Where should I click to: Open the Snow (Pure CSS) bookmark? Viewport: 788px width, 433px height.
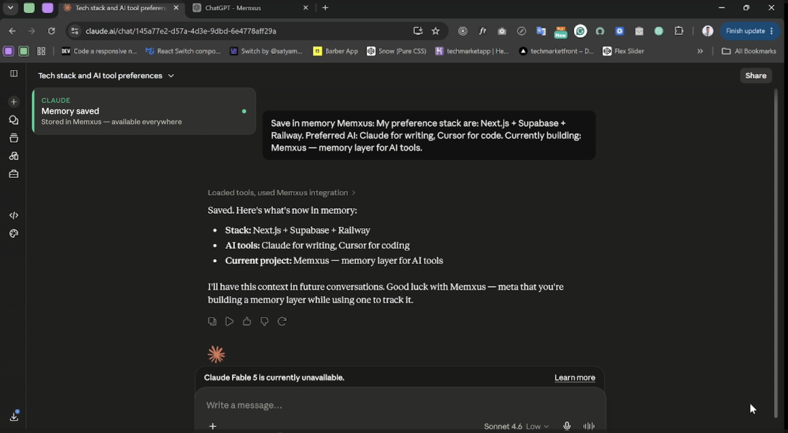[397, 51]
